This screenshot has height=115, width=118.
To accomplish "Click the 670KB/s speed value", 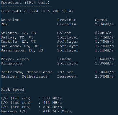I will [x=103, y=33].
